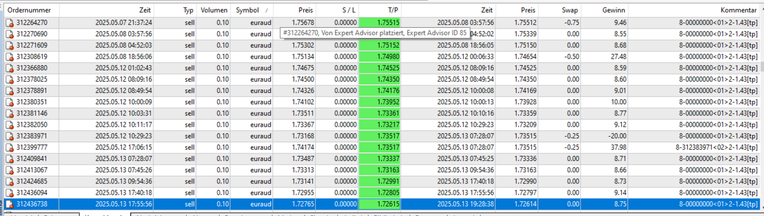The height and width of the screenshot is (216, 764).
Task: Select the open time 2025.05.12 01:02:43
Action: point(124,68)
